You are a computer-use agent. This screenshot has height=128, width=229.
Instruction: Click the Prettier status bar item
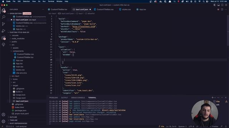click(x=214, y=127)
